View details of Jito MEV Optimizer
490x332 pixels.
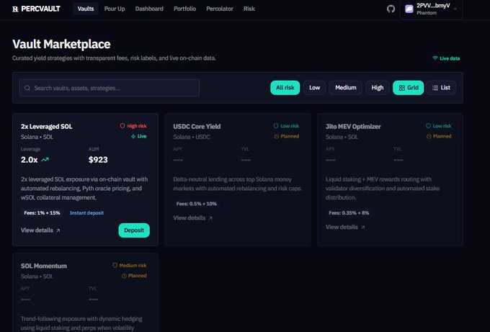pos(344,227)
